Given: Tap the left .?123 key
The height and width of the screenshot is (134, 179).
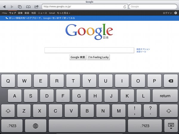Looking at the screenshot, I should point(12,126).
